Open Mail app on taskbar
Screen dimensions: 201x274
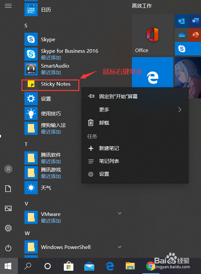tap(89, 266)
